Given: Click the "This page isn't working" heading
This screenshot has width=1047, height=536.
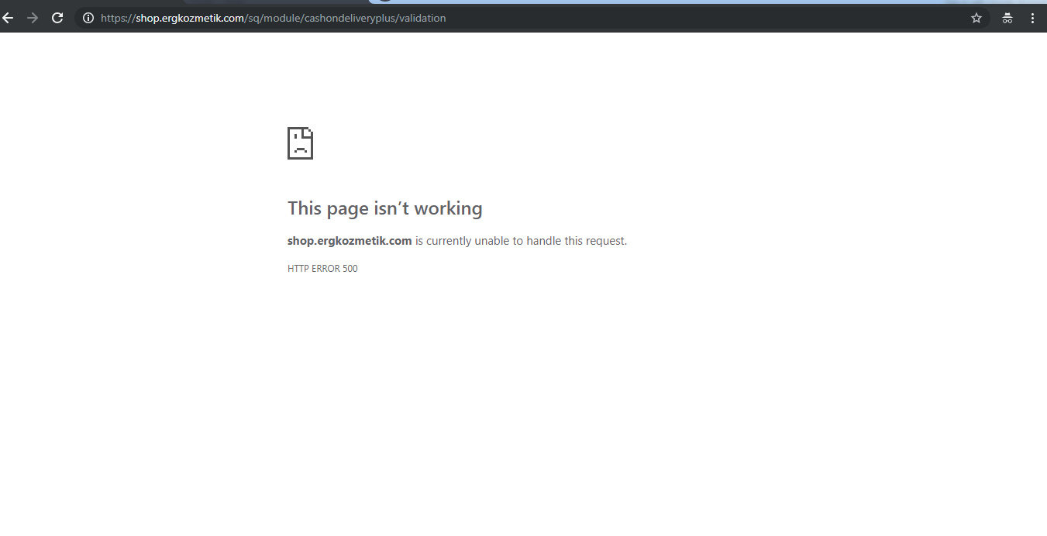Looking at the screenshot, I should [x=385, y=208].
